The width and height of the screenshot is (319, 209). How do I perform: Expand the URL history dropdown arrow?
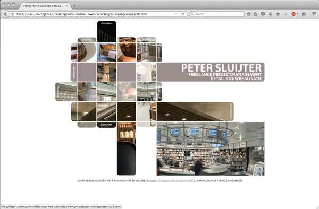point(176,14)
